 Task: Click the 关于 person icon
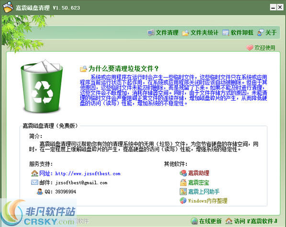pyautogui.click(x=260, y=33)
